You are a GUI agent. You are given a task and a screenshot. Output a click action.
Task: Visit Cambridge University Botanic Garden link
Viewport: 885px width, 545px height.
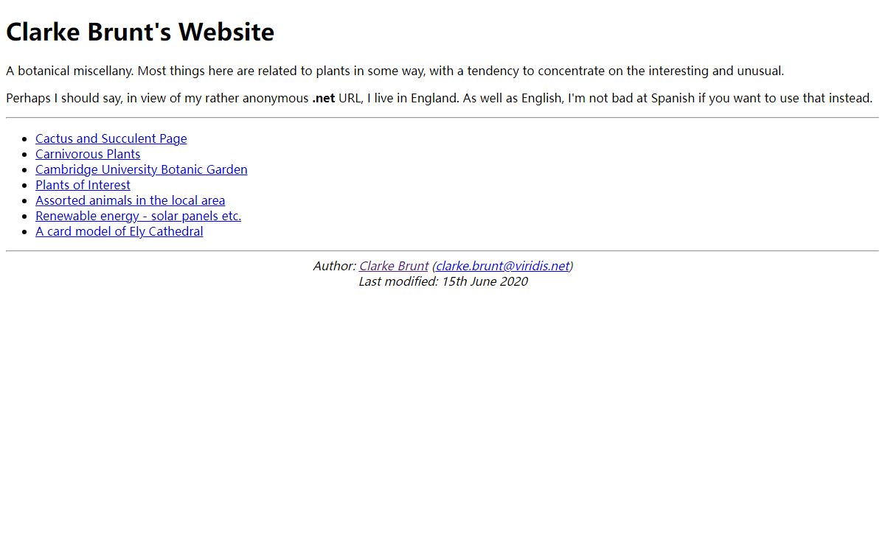(142, 169)
